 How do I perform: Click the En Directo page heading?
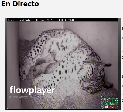[20, 4]
